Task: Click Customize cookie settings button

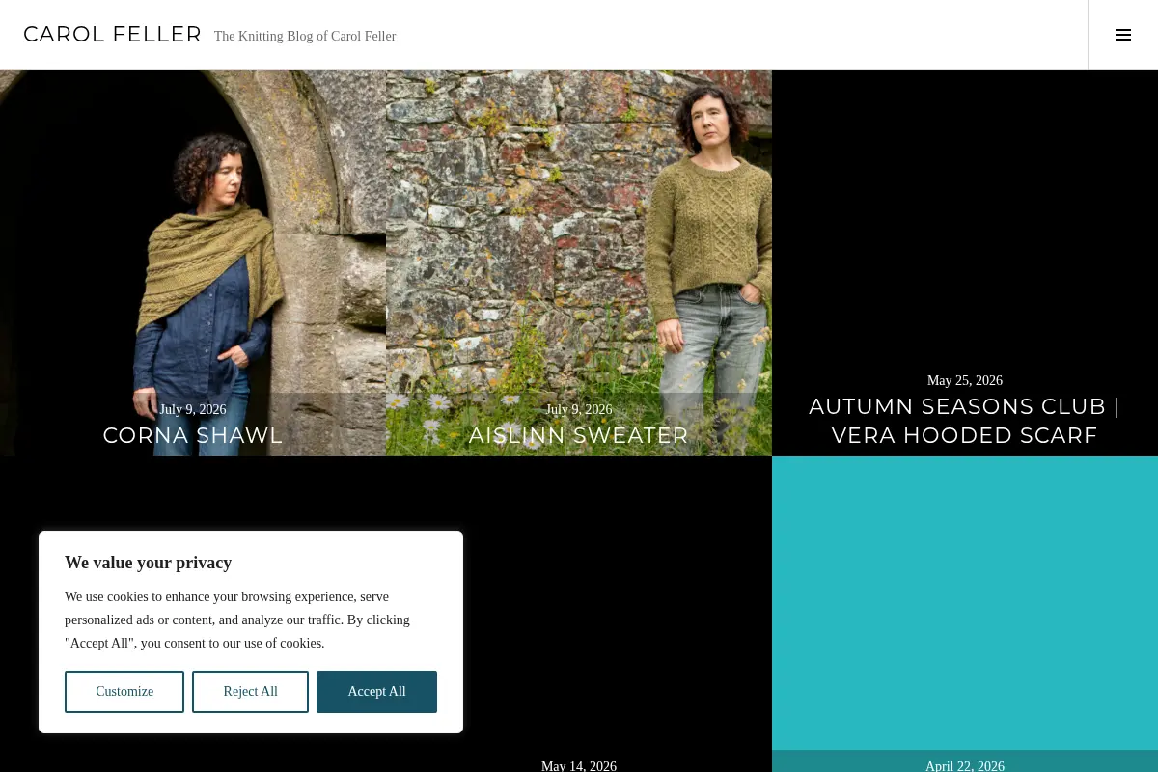Action: 124,692
